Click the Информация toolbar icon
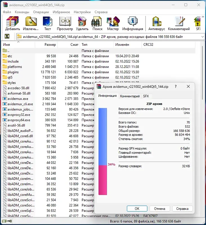Screen dimensions: 206x225 tap(133, 23)
